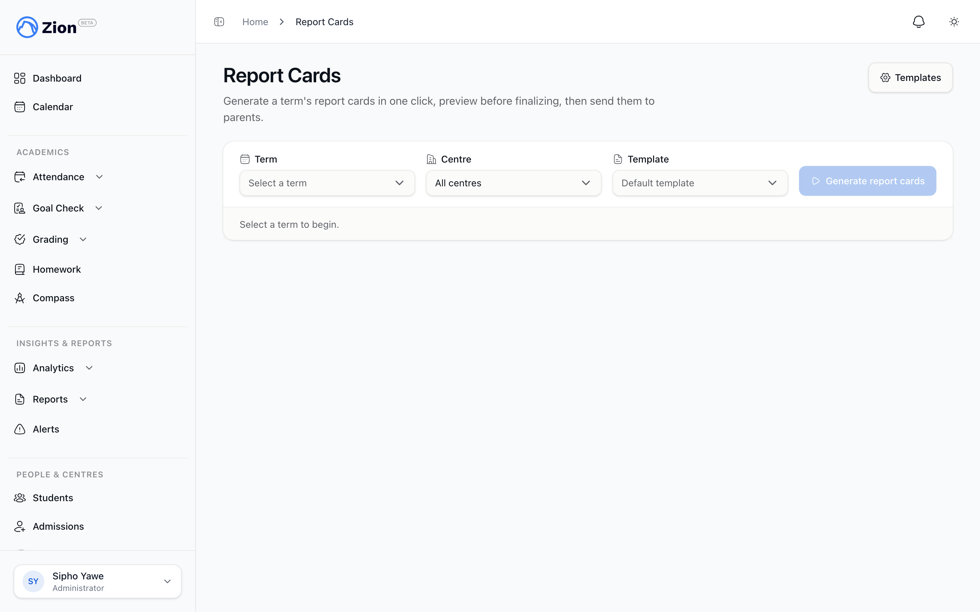Screen dimensions: 980x612
Task: Click the Templates button
Action: tap(910, 78)
